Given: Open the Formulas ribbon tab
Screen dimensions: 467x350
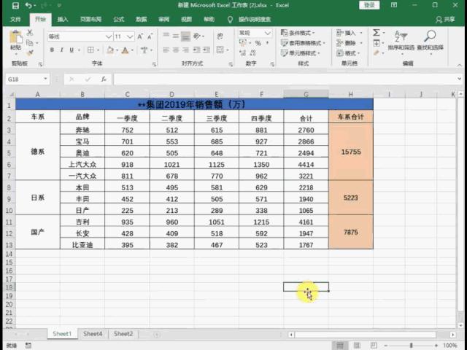Looking at the screenshot, I should point(118,20).
